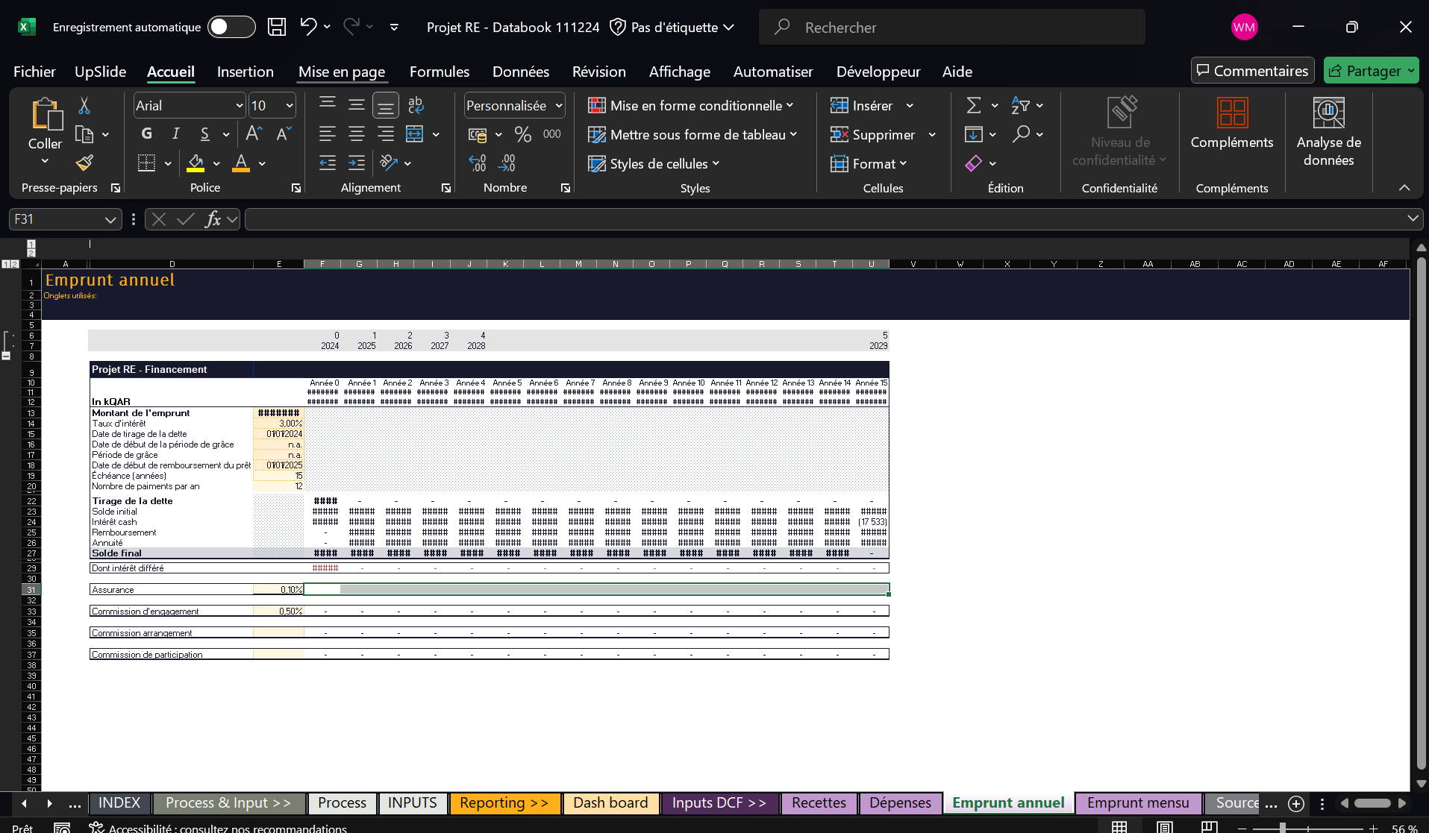Click the Save disk icon
This screenshot has height=833, width=1429.
point(277,28)
